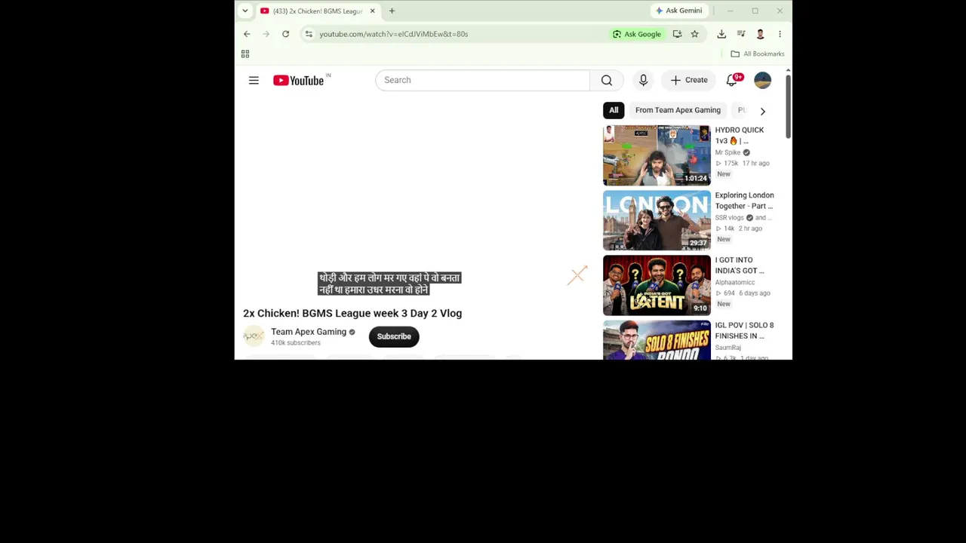Click the "694 6 days ago" view count text
Image resolution: width=966 pixels, height=543 pixels.
click(x=743, y=293)
